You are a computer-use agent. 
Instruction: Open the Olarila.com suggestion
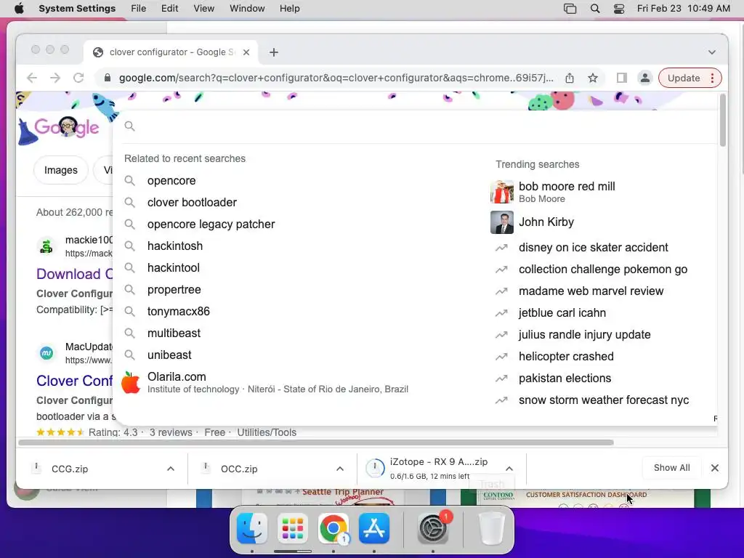point(278,382)
